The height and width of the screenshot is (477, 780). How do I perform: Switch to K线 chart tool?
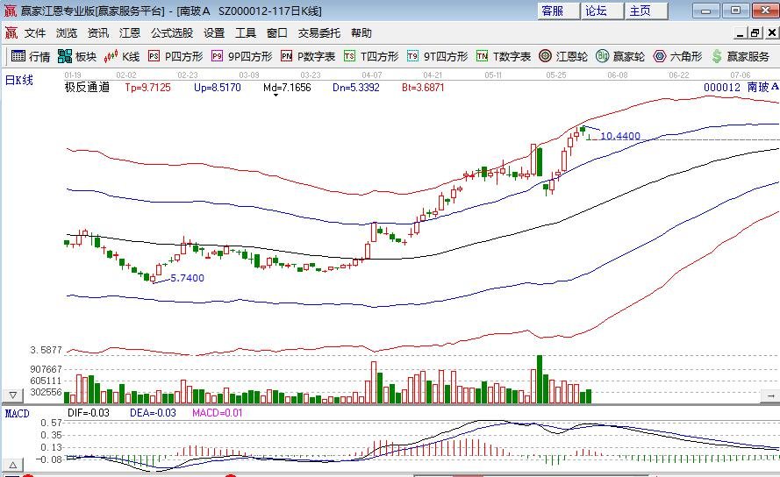122,56
